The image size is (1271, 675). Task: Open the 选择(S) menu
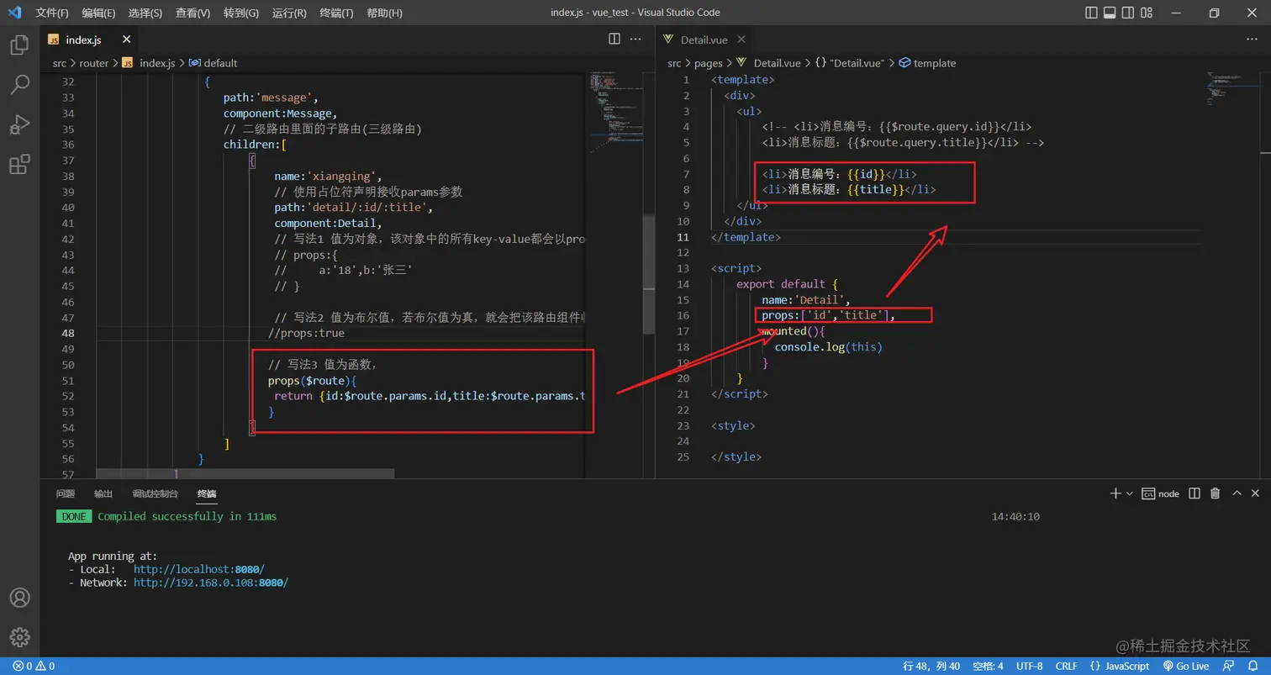pyautogui.click(x=145, y=13)
